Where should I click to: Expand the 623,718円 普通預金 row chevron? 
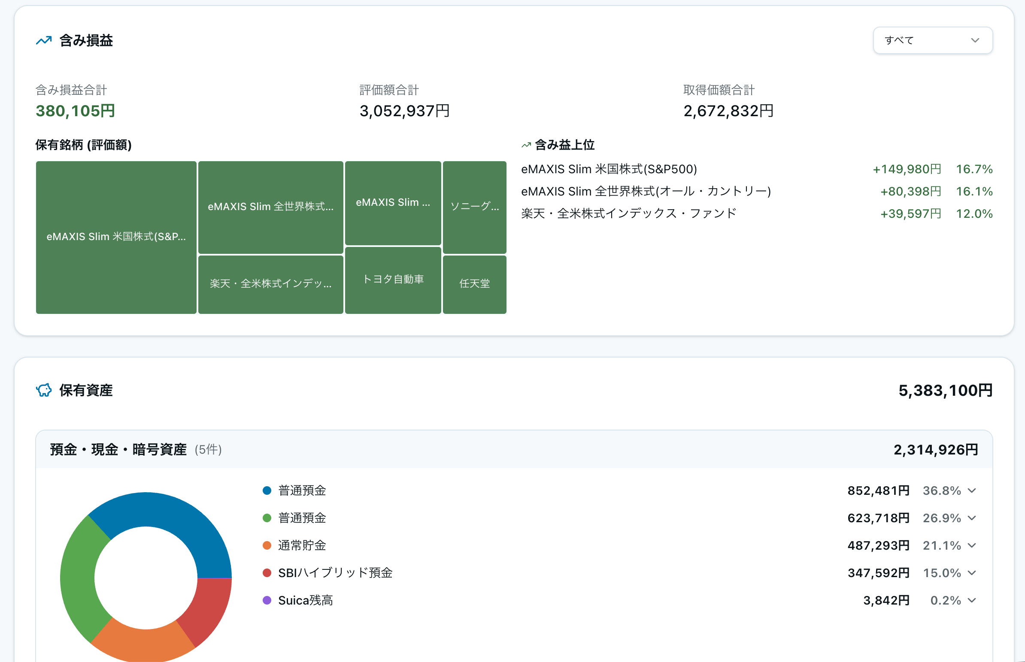point(972,518)
